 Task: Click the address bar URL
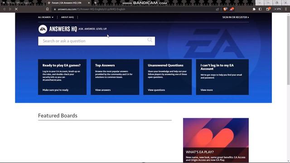92,9
